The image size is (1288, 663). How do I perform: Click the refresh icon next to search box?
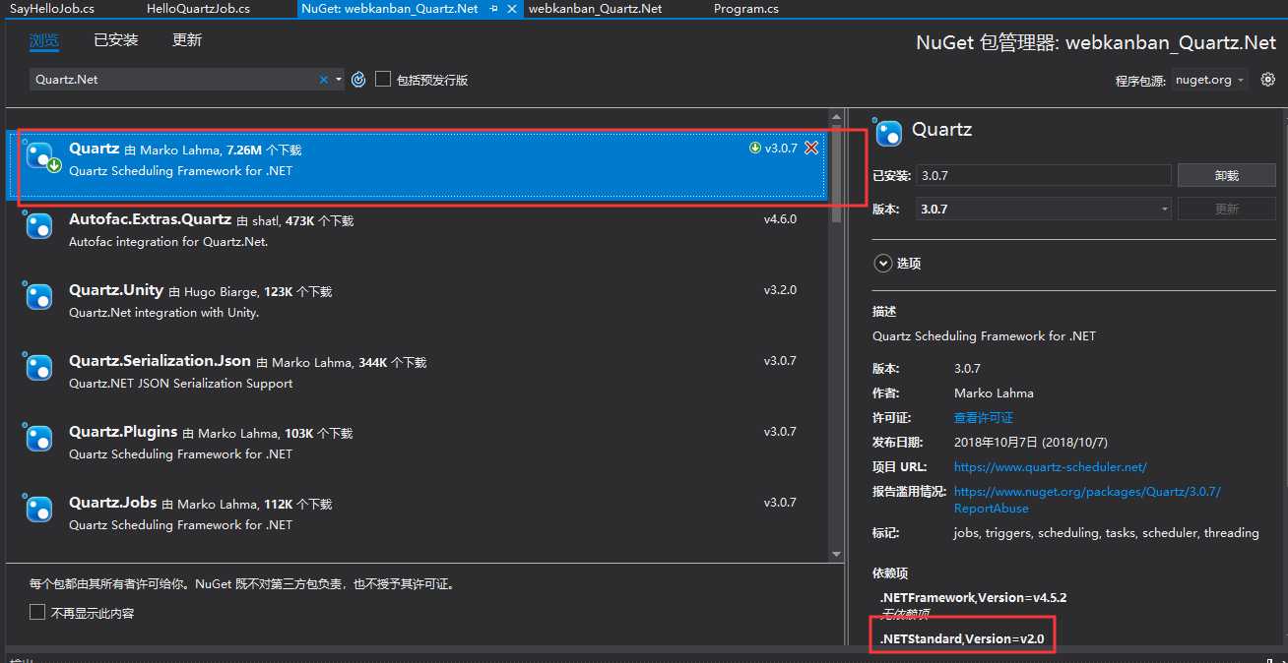pos(358,80)
